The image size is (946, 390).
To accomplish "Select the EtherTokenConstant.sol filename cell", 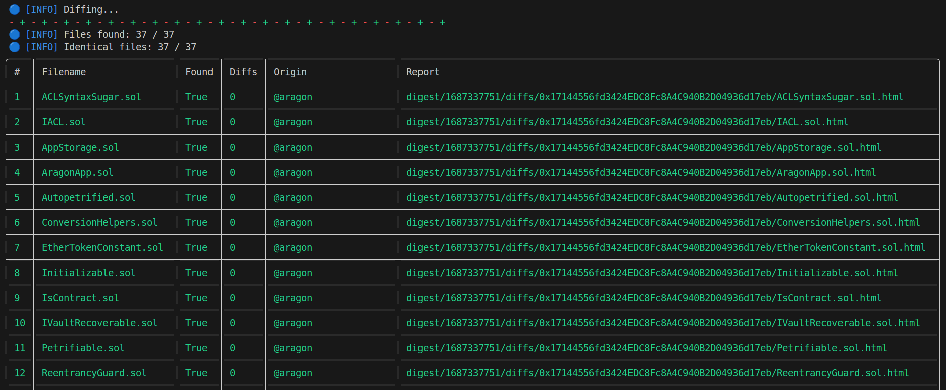I will (x=102, y=247).
